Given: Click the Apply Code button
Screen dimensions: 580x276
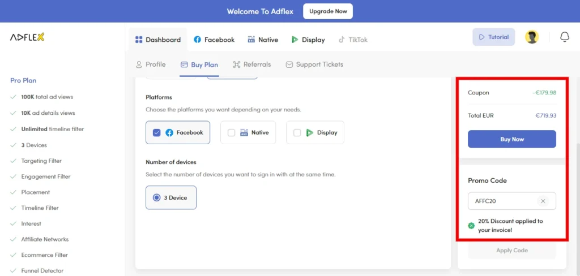Looking at the screenshot, I should [x=511, y=251].
